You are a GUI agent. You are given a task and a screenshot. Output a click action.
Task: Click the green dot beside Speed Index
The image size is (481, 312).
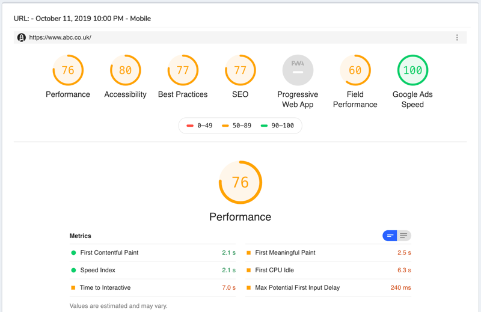tap(73, 271)
